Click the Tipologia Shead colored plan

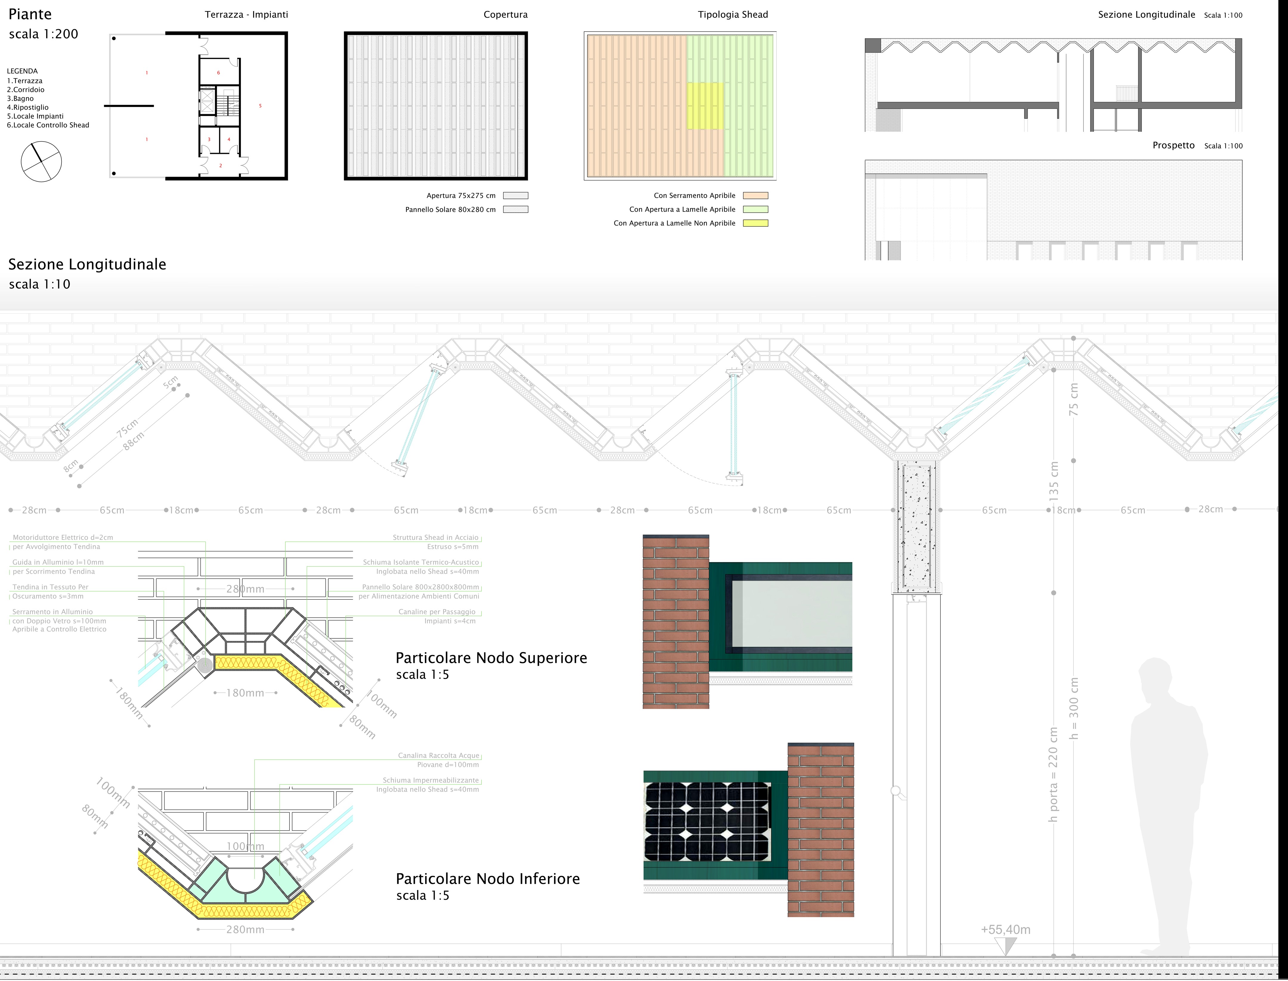coord(679,106)
